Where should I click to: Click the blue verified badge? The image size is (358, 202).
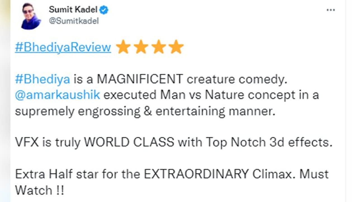(104, 10)
